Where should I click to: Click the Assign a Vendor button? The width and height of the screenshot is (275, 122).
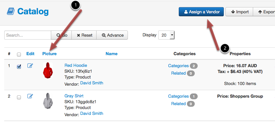pyautogui.click(x=201, y=12)
